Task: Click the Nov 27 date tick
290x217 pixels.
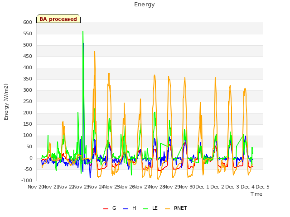Action: (142, 187)
